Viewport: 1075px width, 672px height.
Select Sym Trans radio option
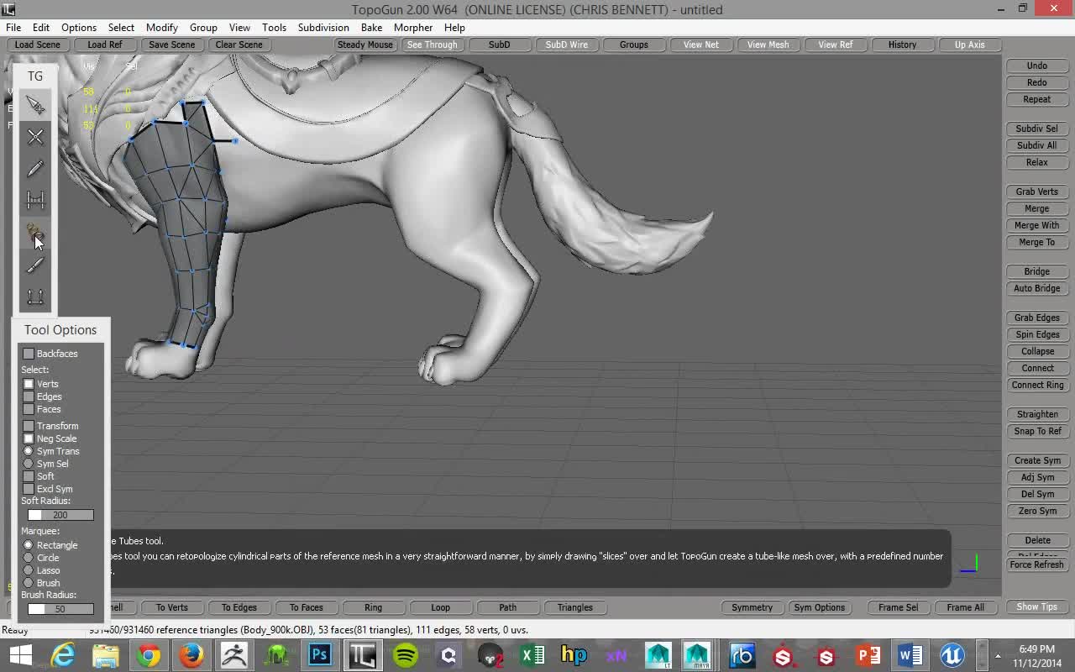(x=29, y=451)
